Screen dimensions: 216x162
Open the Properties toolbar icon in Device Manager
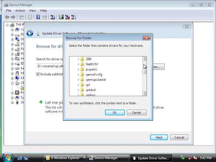pyautogui.click(x=30, y=17)
